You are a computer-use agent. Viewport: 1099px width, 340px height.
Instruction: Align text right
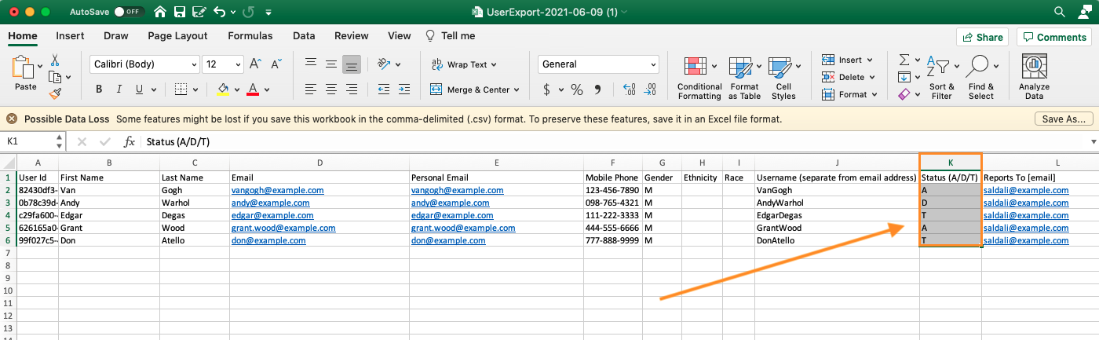click(352, 90)
